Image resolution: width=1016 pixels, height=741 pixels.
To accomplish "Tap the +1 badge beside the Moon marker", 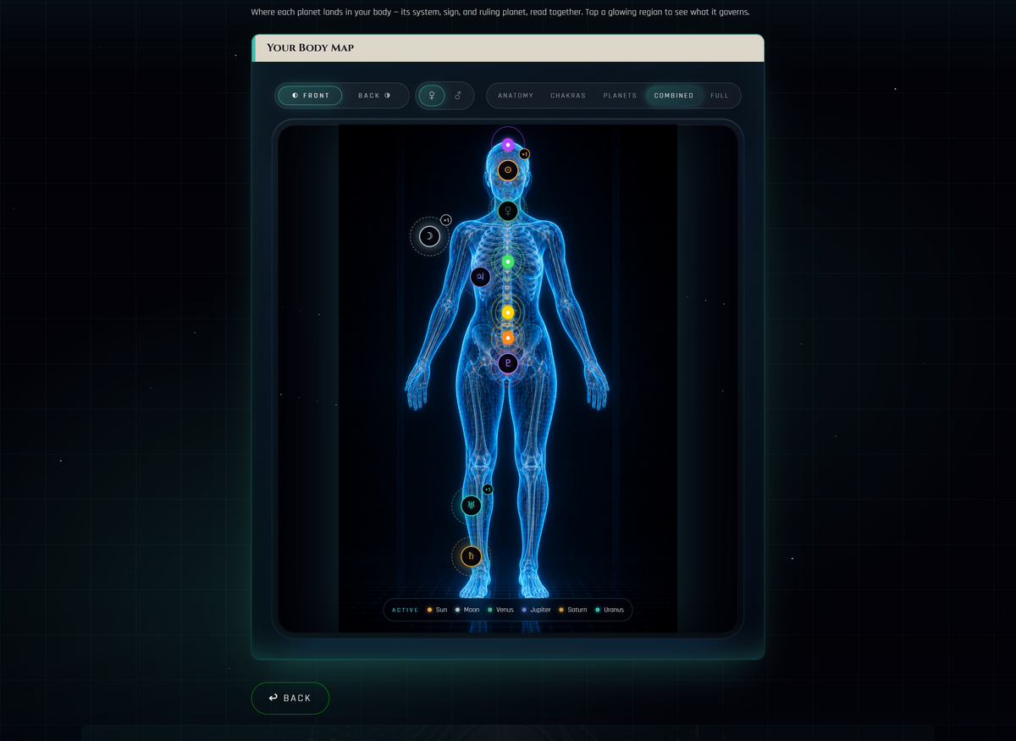I will [446, 220].
